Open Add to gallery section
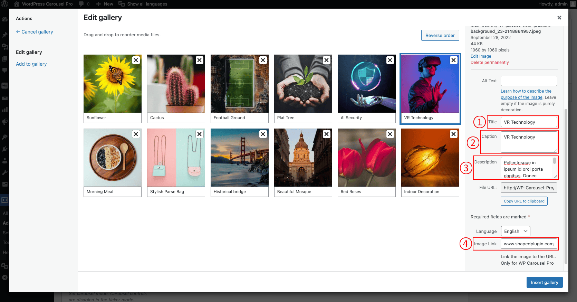Screen dimensions: 577x302 point(31,64)
